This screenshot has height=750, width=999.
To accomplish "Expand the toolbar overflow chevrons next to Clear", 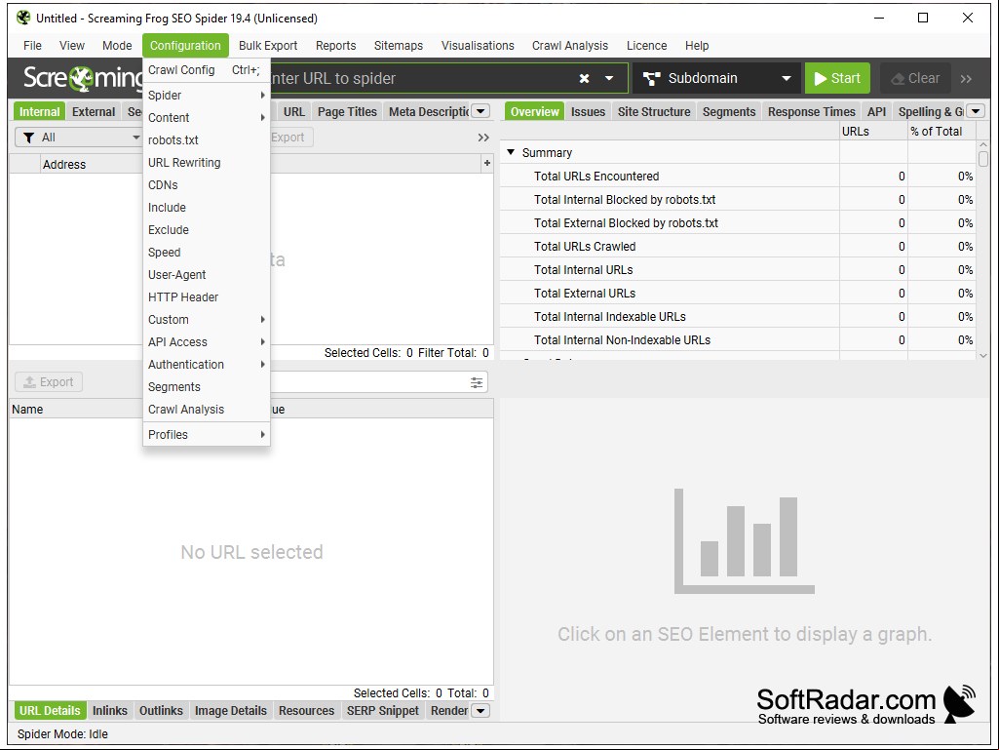I will coord(966,79).
